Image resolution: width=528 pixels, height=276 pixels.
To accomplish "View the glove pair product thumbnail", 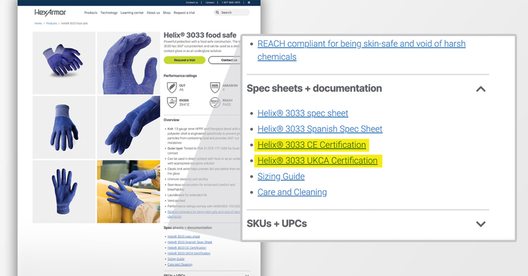I will pos(64,63).
